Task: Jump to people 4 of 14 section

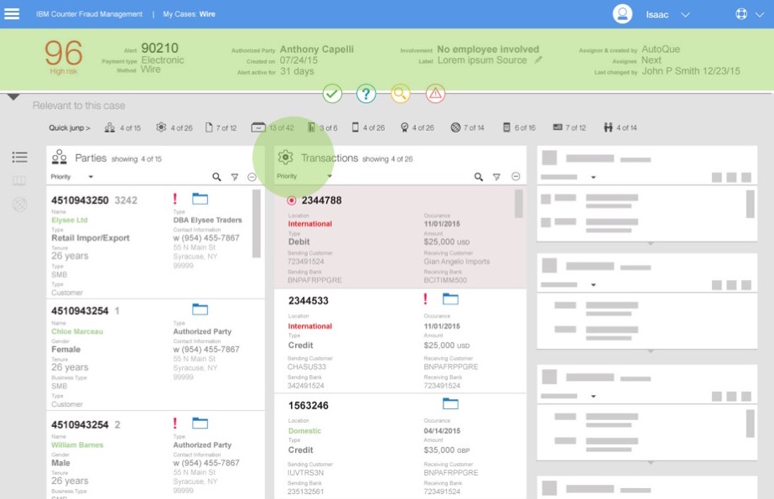Action: click(x=620, y=127)
